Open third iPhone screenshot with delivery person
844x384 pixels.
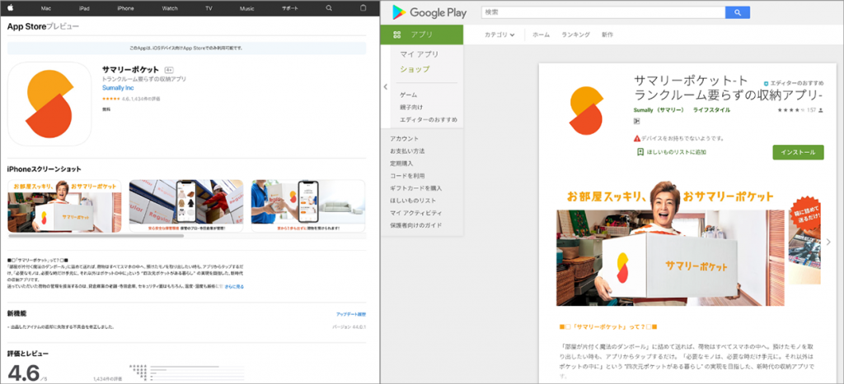click(x=308, y=206)
